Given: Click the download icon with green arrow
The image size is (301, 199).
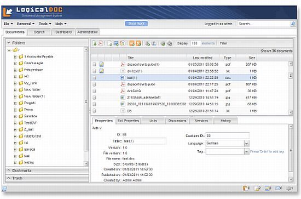Looking at the screenshot, I should (95, 43).
